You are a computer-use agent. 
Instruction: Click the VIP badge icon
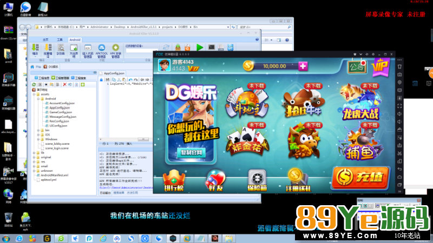coord(380,67)
